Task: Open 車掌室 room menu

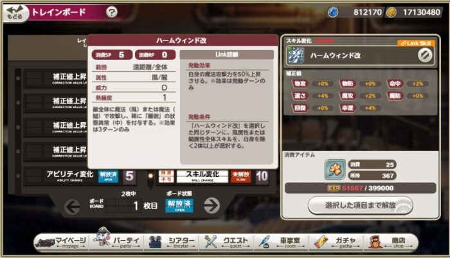Action: (x=282, y=242)
